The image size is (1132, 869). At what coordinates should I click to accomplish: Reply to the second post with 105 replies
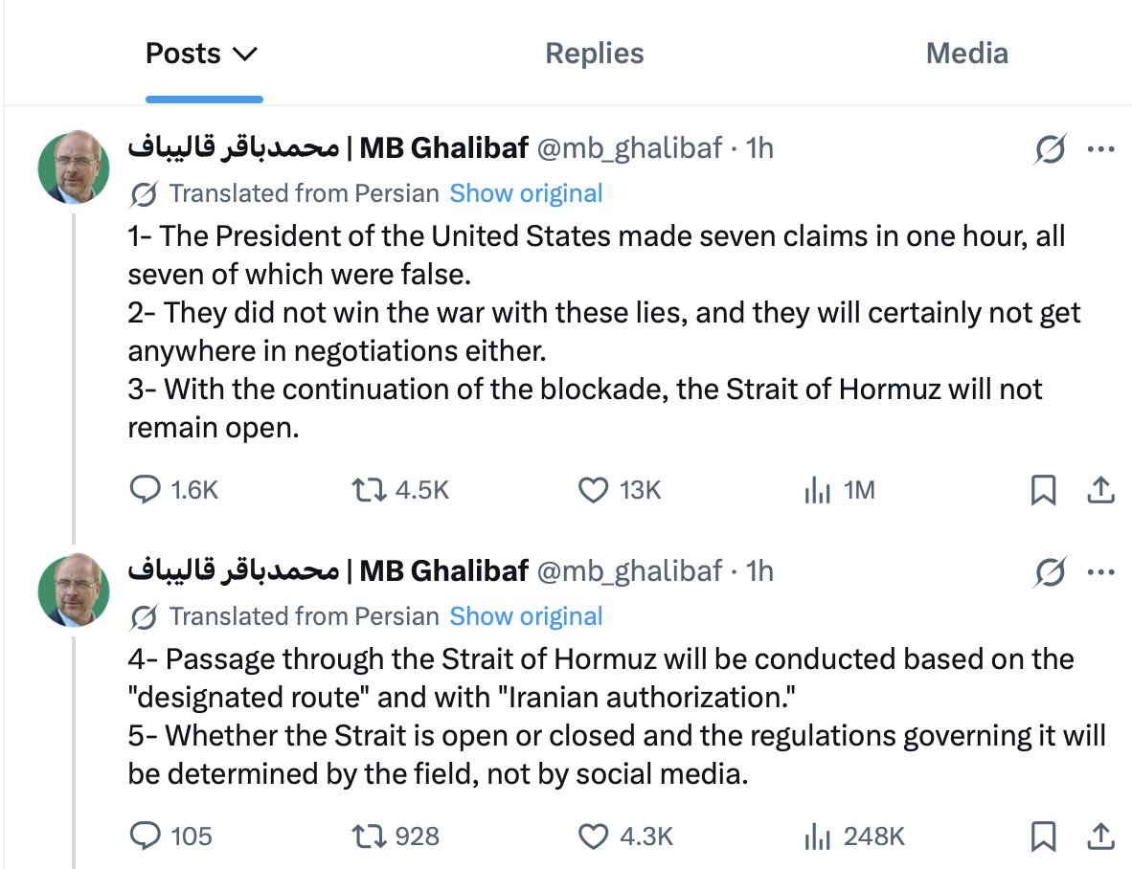pos(146,836)
